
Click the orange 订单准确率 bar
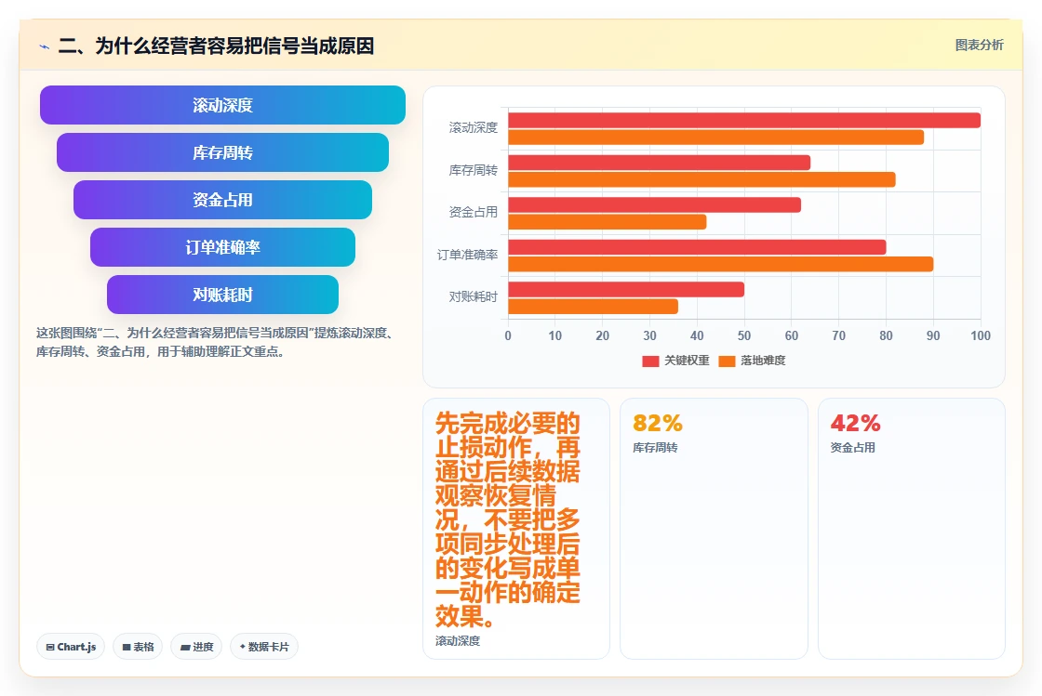pos(721,264)
